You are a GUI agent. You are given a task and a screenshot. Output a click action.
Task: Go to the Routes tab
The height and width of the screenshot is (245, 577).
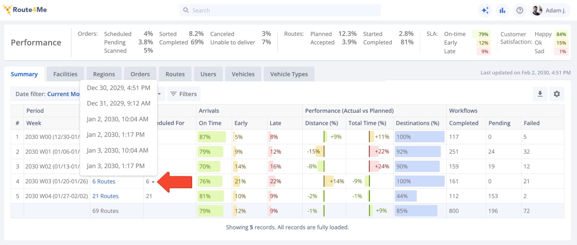click(x=175, y=74)
